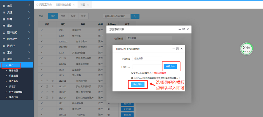Close the 财务初始余额 tab
263x117 pixels.
tap(73, 5)
